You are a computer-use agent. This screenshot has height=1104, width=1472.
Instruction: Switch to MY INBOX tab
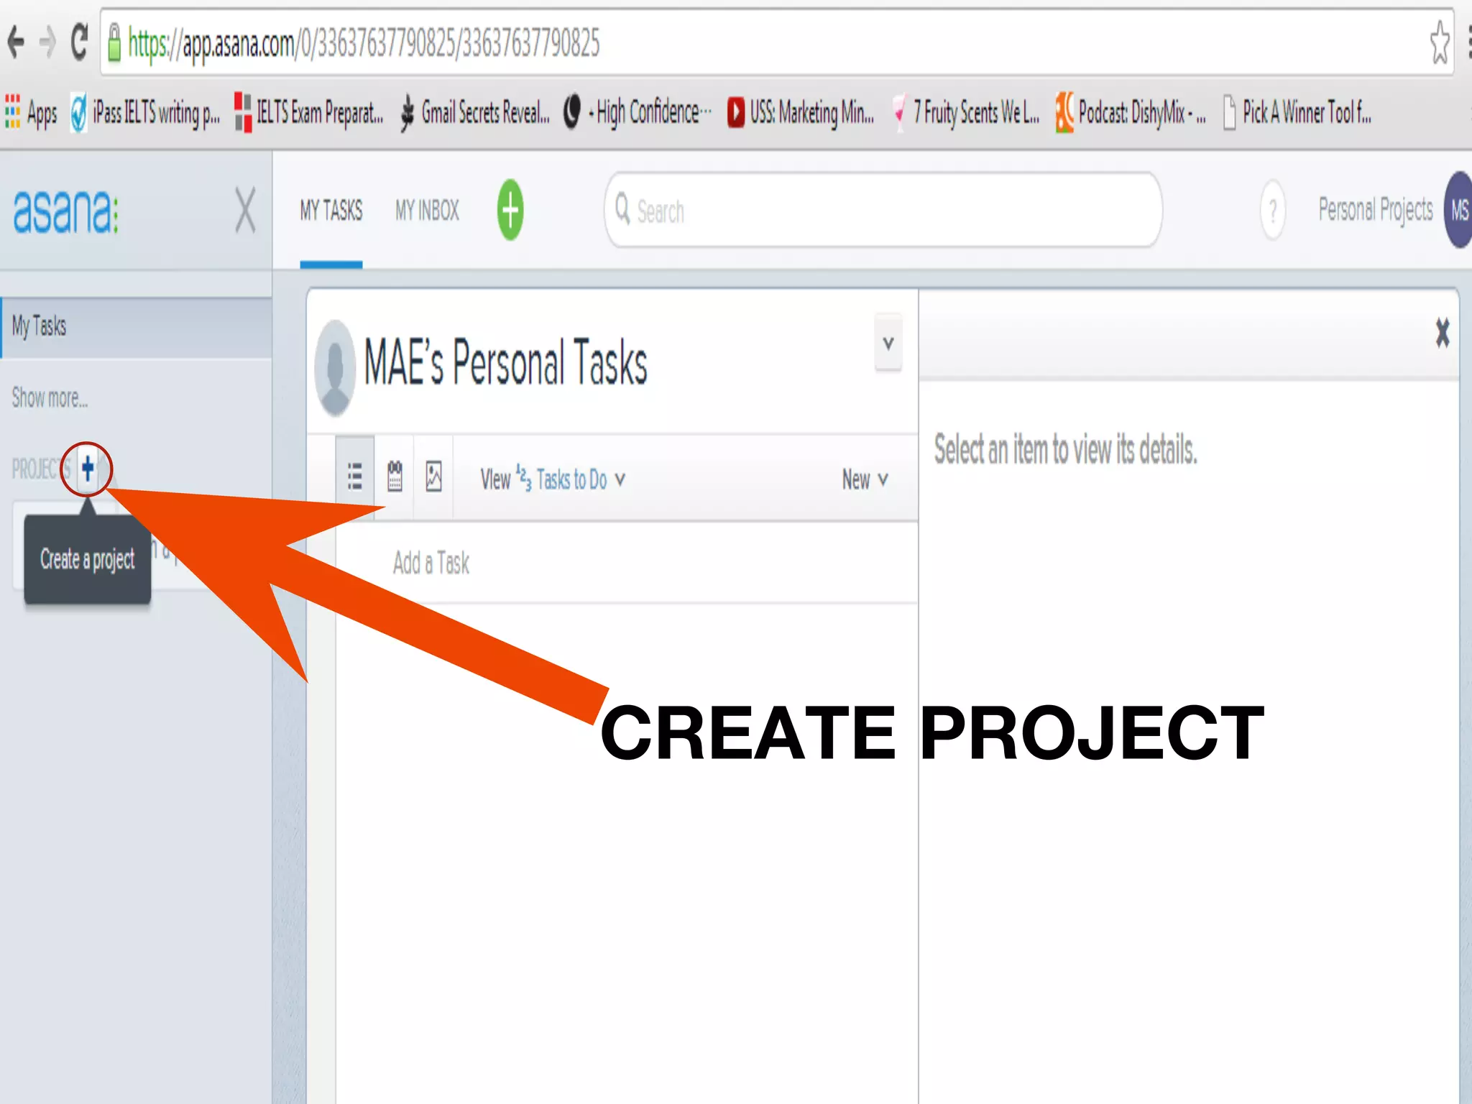(427, 211)
